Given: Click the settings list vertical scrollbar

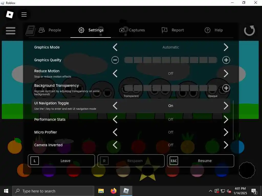Looking at the screenshot, I should (233, 120).
